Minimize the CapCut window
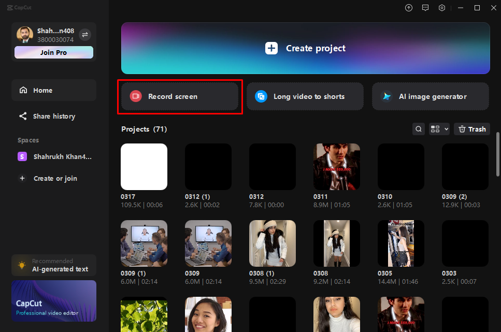 click(x=461, y=8)
